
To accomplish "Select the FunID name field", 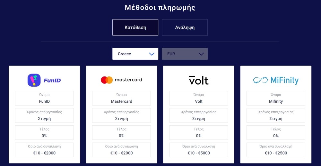I will (44, 99).
